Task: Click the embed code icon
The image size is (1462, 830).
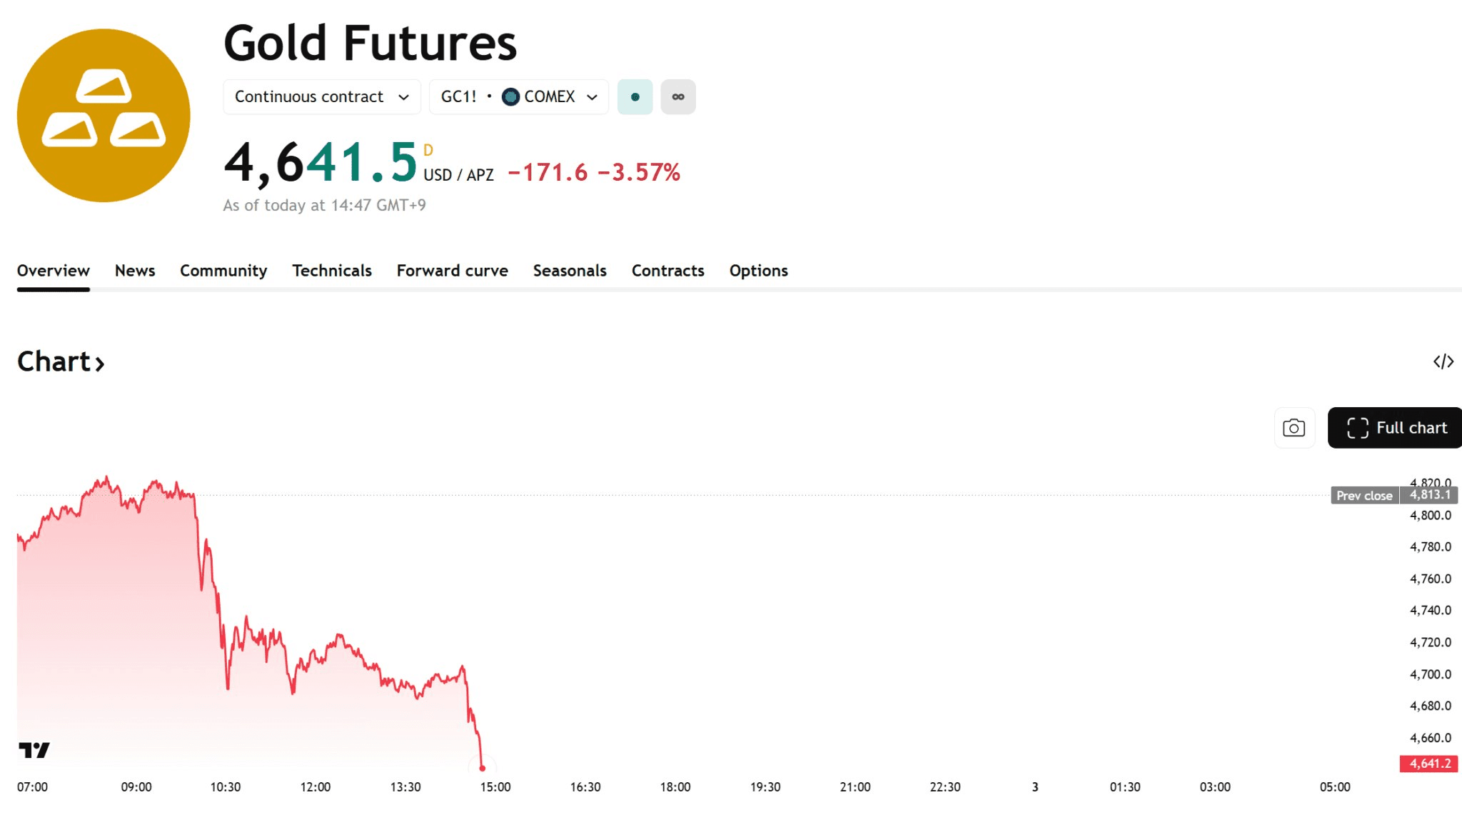Action: pos(1443,361)
